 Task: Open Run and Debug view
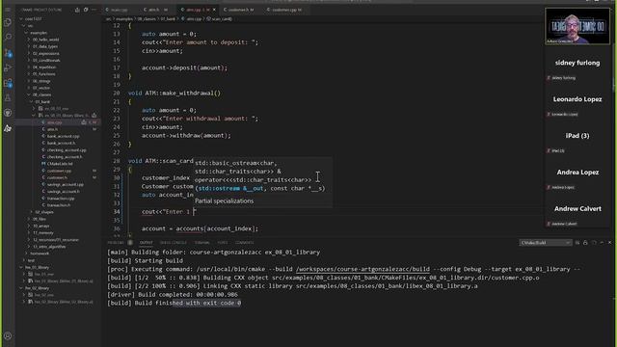click(x=8, y=68)
